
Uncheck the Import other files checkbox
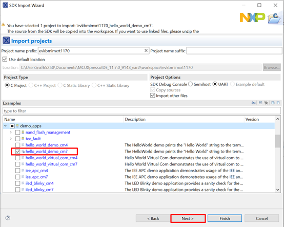click(153, 96)
